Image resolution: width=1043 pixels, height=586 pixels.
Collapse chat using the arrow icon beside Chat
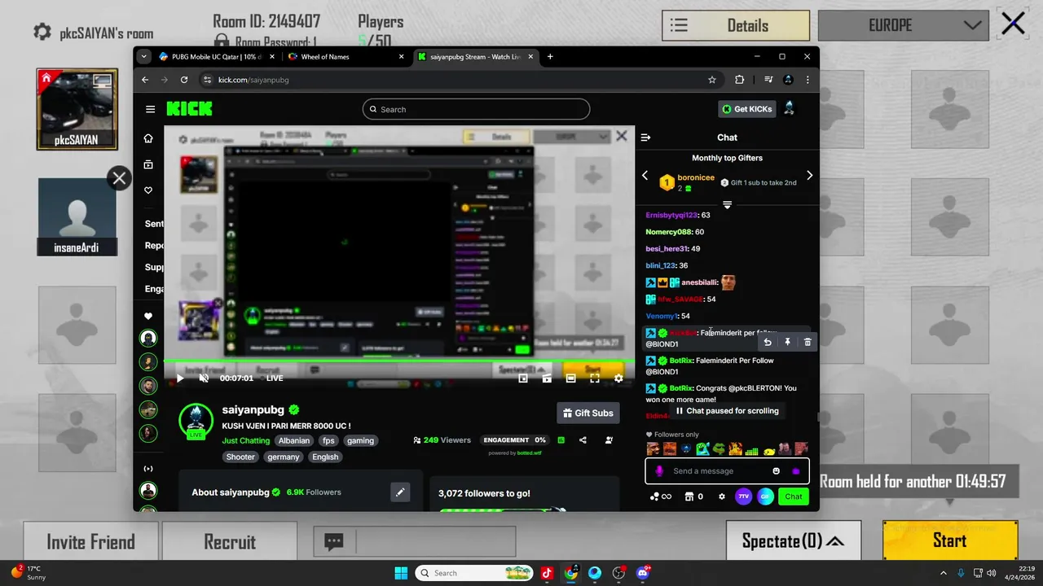point(645,138)
